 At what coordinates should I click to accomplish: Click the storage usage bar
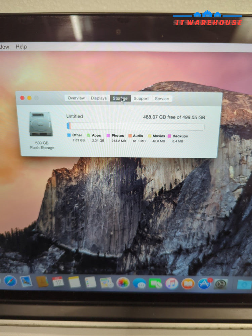tap(135, 127)
